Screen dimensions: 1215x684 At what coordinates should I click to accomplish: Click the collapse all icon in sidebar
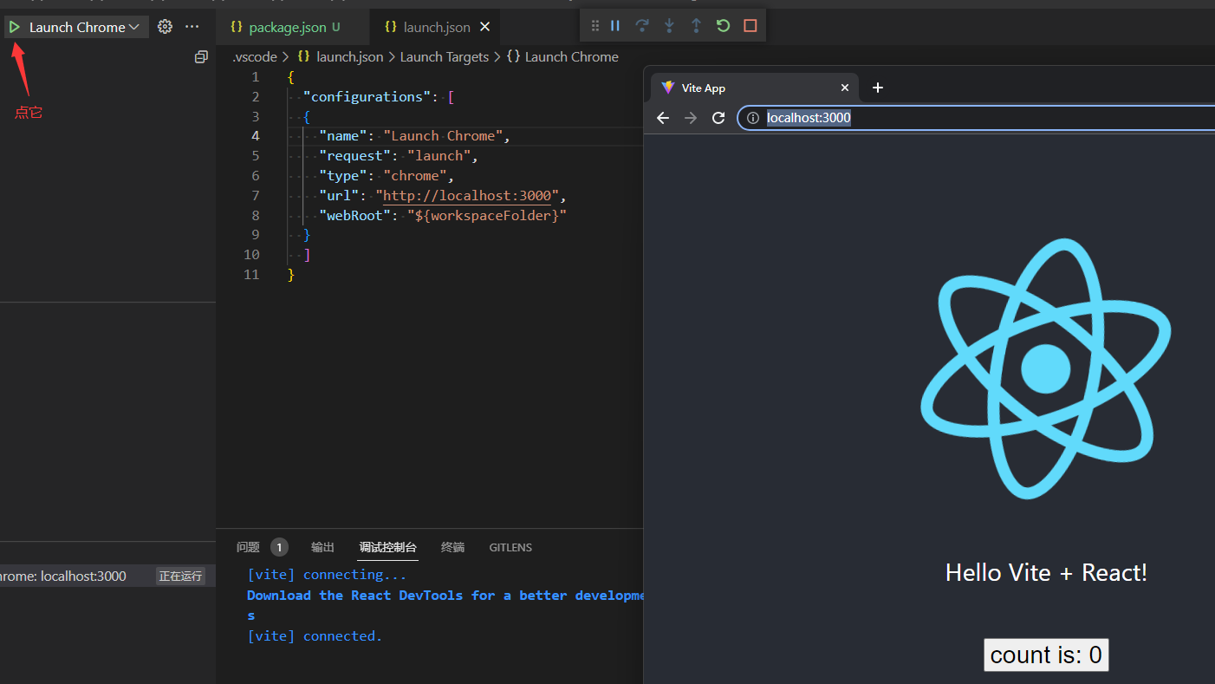tap(201, 57)
